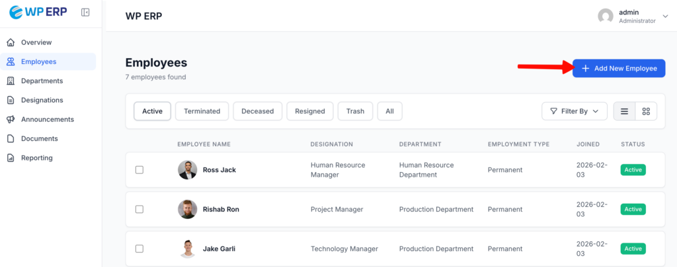The image size is (677, 267).
Task: Open the Overview home icon
Action: pyautogui.click(x=11, y=42)
